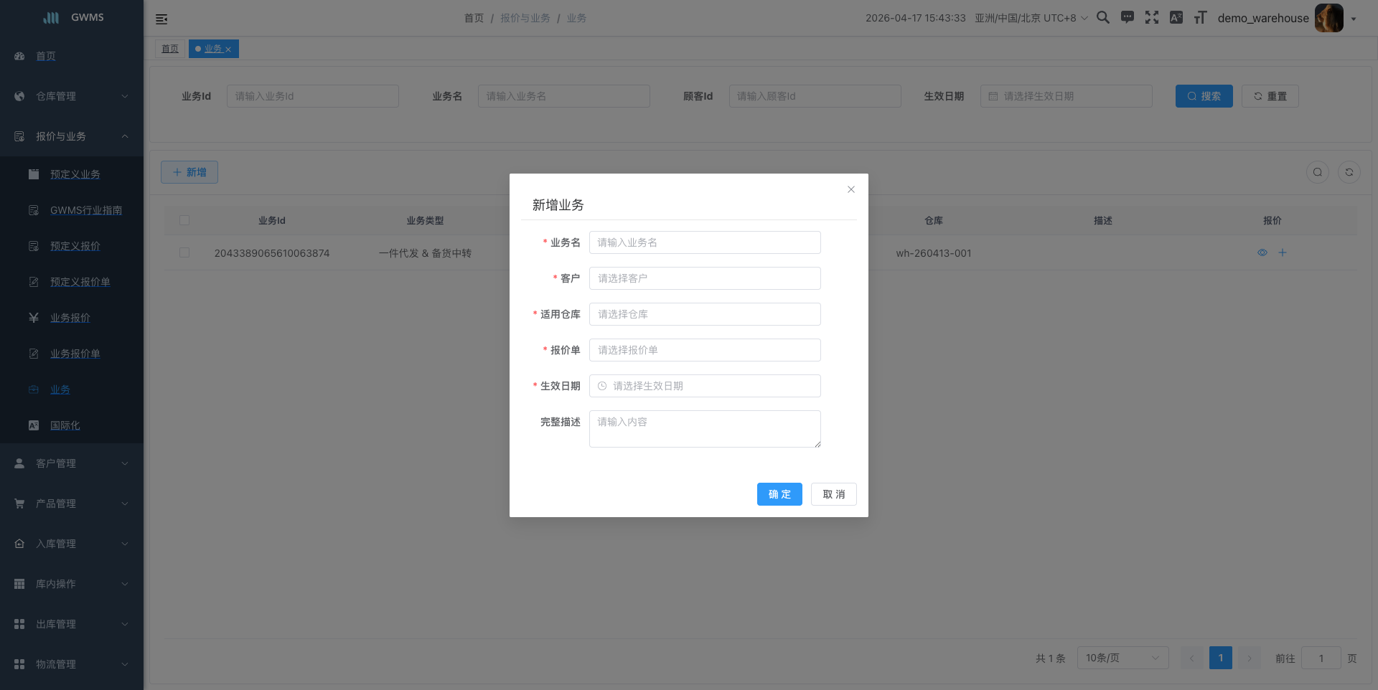Open 预定义业务 menu item
Viewport: 1378px width, 690px height.
72,174
